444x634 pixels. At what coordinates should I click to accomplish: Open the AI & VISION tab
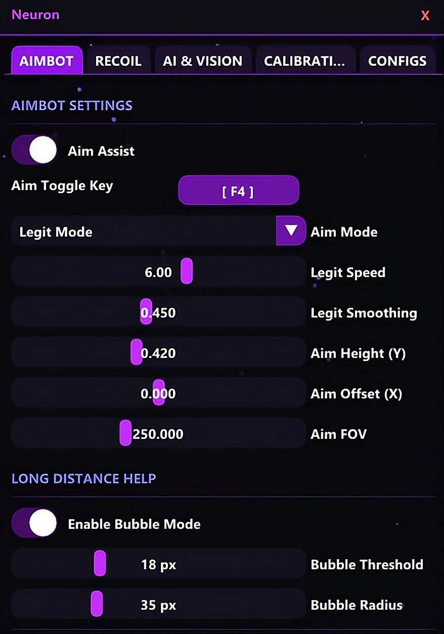pyautogui.click(x=202, y=61)
